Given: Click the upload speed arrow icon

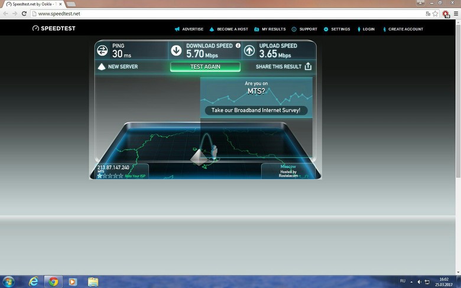Looking at the screenshot, I should tap(249, 51).
